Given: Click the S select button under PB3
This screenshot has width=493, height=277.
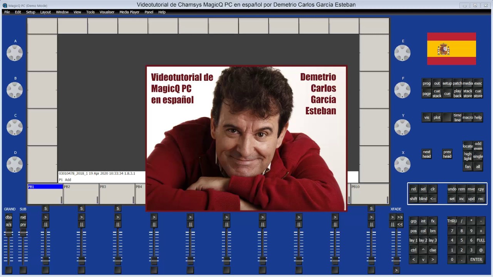Looking at the screenshot, I should point(118,209).
